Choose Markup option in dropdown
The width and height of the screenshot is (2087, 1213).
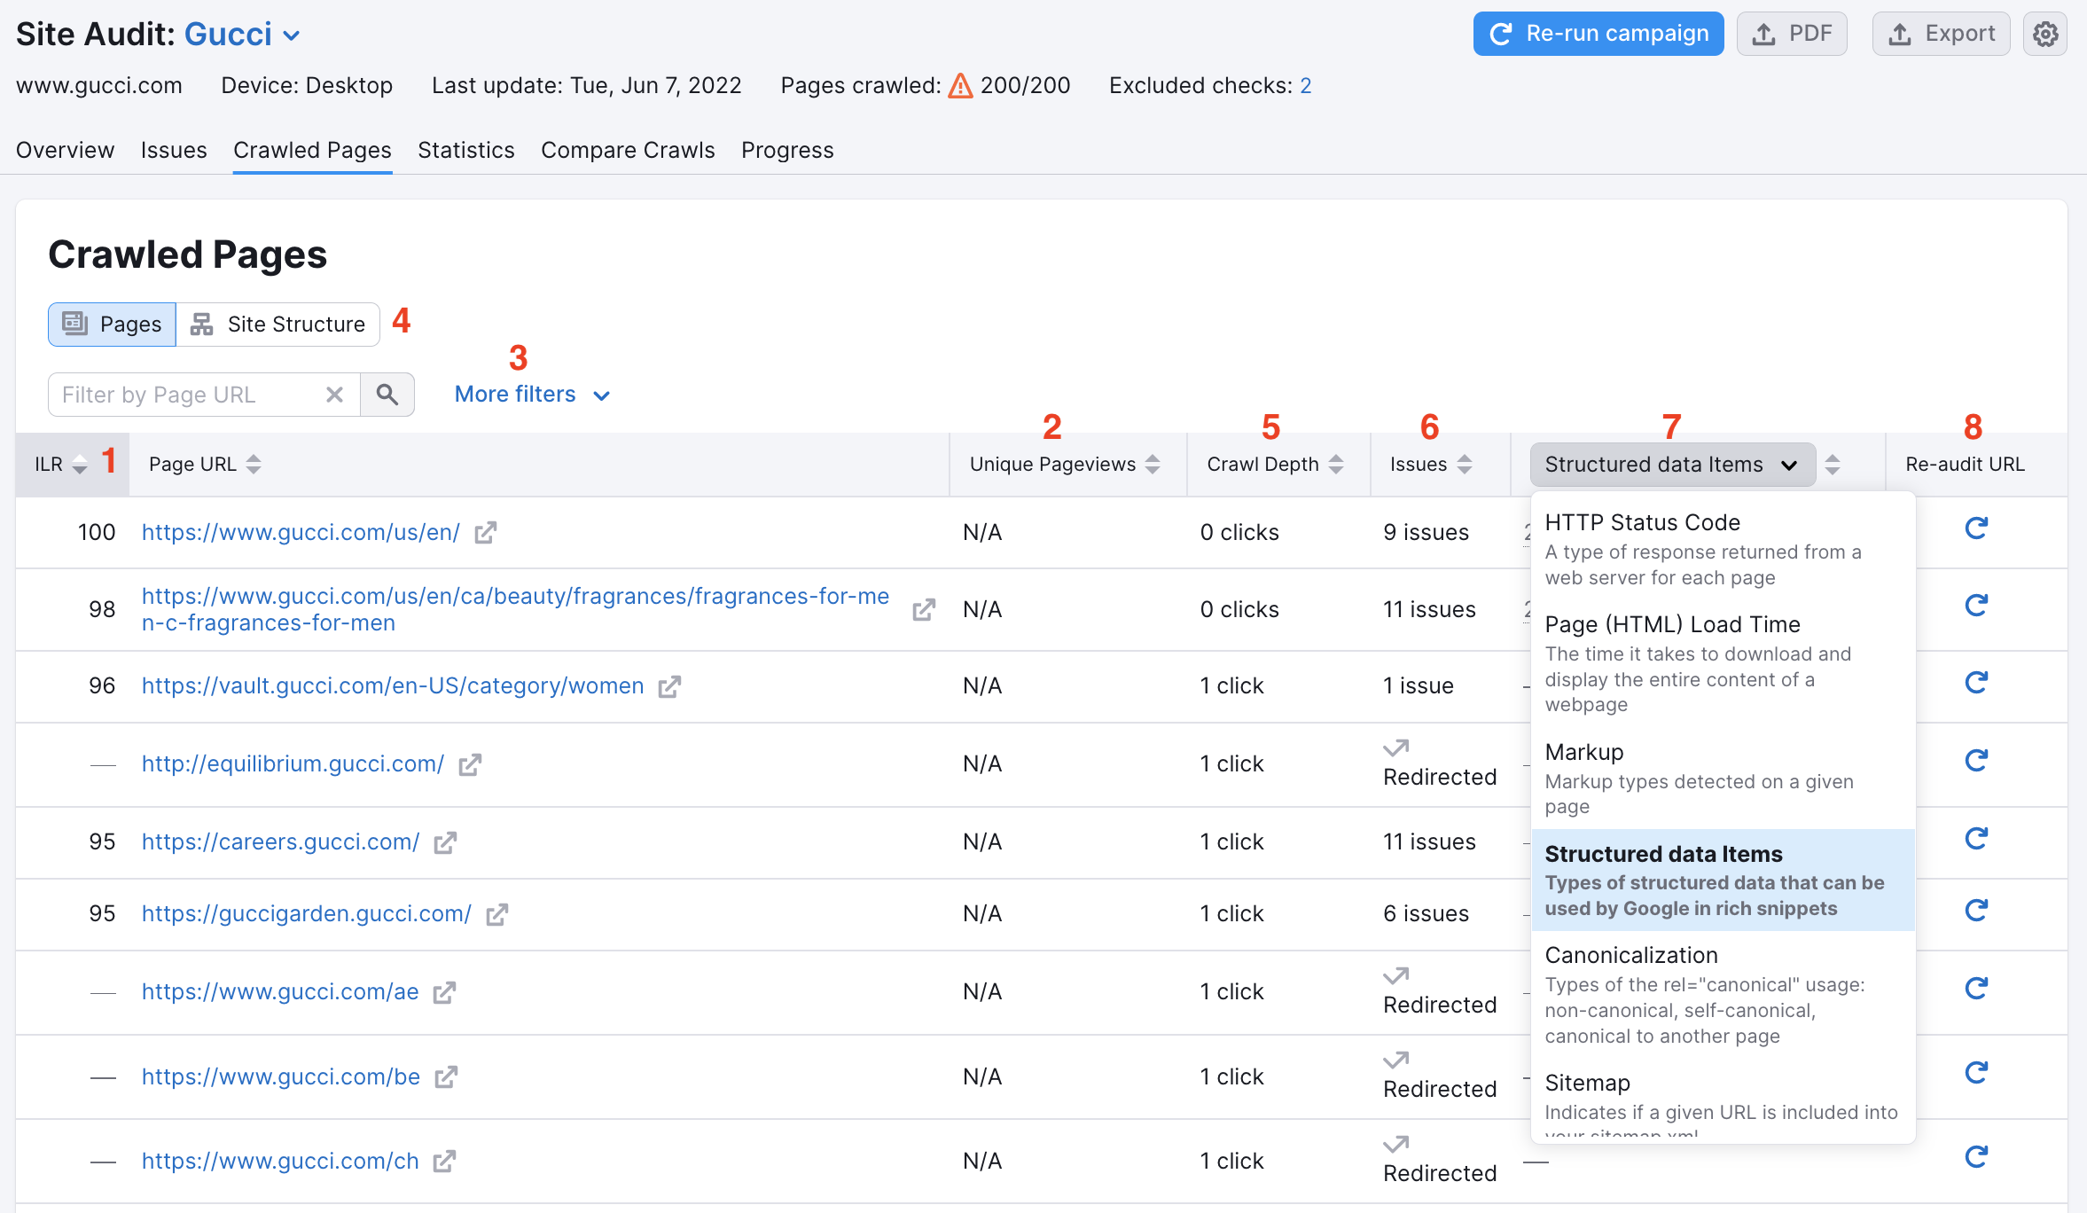[x=1723, y=779]
